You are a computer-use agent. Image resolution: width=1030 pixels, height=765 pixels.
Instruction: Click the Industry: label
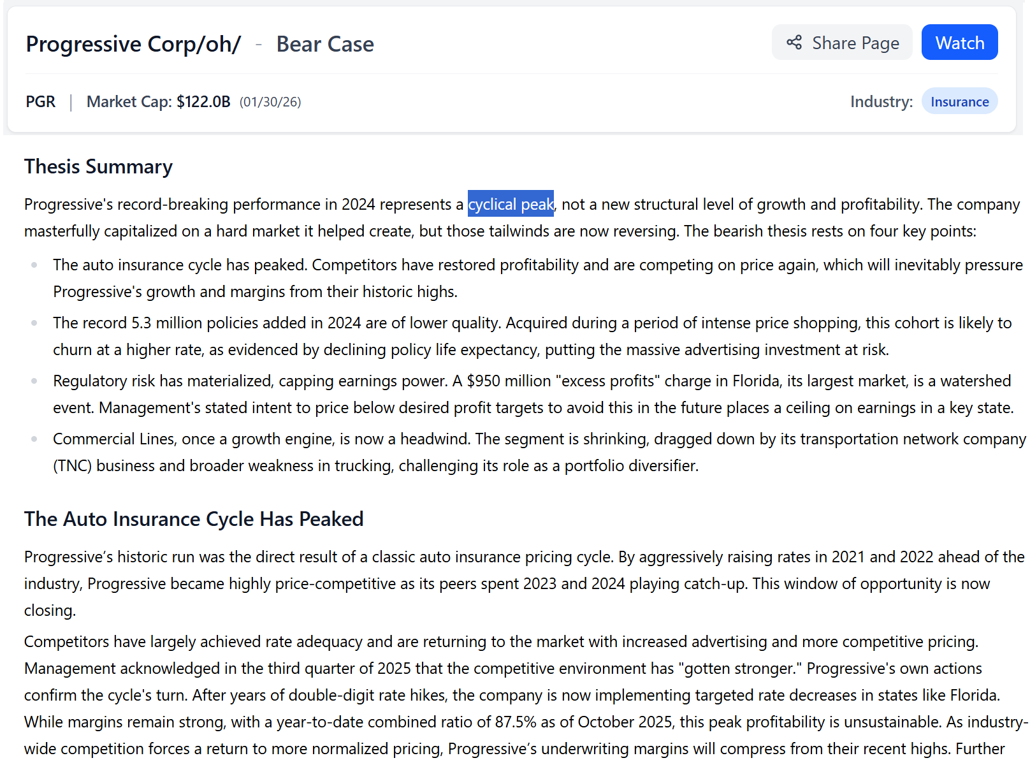(x=881, y=101)
